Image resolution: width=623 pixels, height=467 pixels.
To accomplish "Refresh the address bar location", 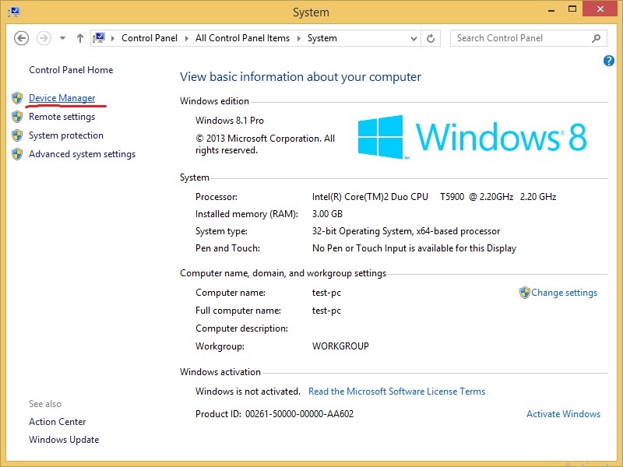I will (x=431, y=38).
